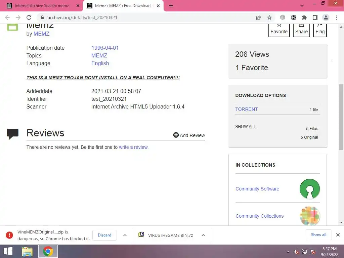Click the forward navigation arrow
344x258 pixels.
(18, 17)
